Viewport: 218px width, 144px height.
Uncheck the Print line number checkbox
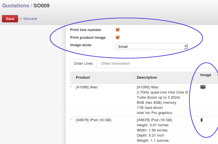(118, 30)
